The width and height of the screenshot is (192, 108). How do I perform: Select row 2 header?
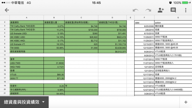5,22
